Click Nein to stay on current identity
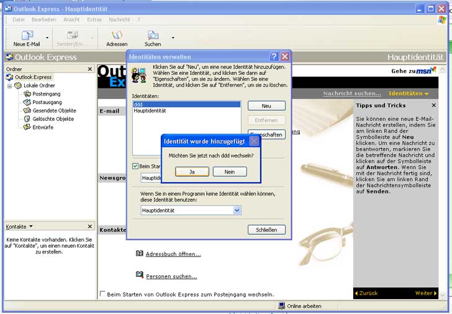452x314 pixels. tap(230, 172)
